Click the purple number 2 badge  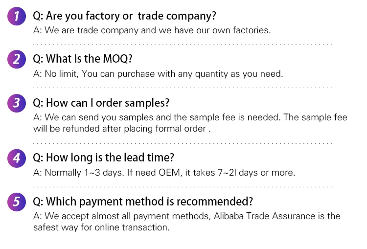(x=17, y=59)
